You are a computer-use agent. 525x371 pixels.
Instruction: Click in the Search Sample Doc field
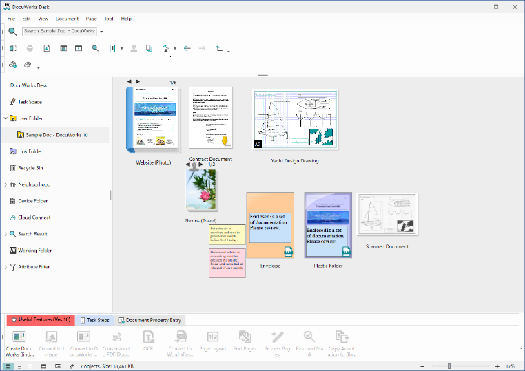[x=60, y=32]
